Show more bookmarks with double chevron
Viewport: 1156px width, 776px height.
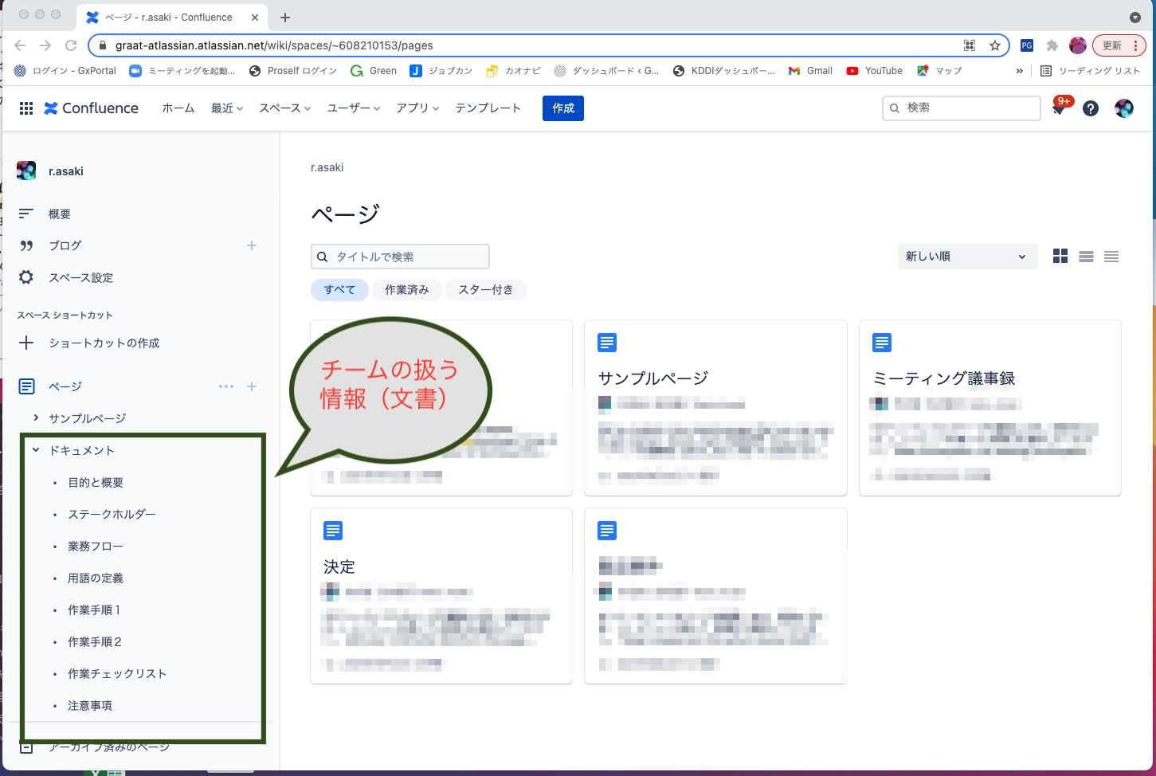click(1019, 71)
